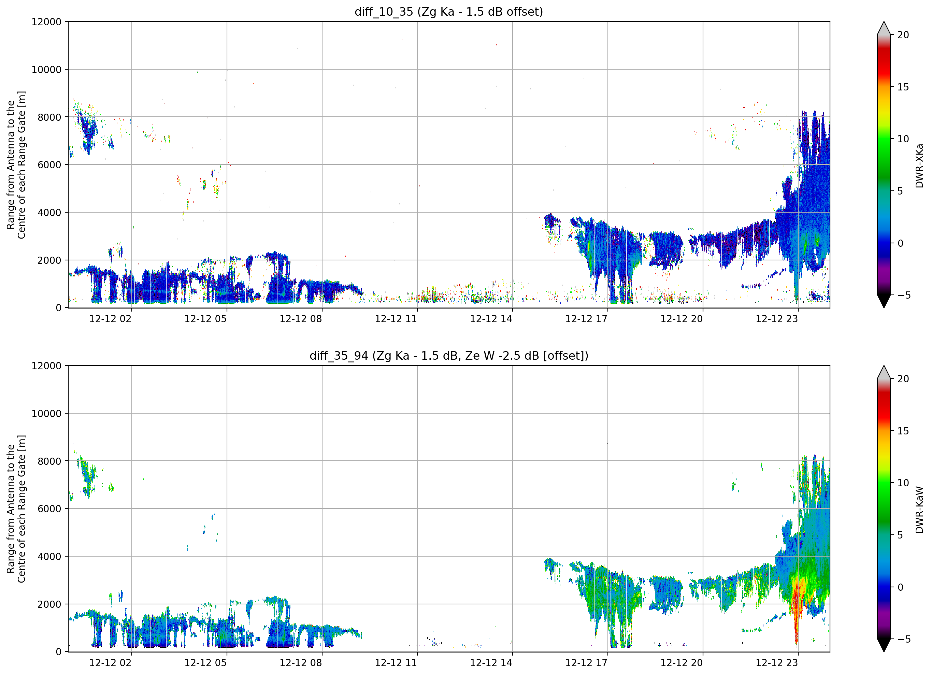Image resolution: width=931 pixels, height=675 pixels.
Task: Click the 12-12 08 x-tick on top plot
Action: (301, 319)
